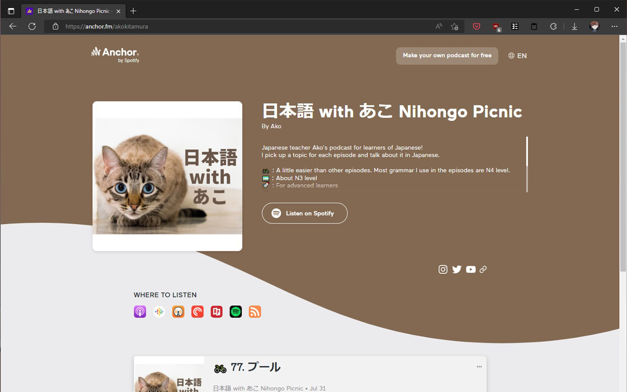Add this page to favorites

pyautogui.click(x=455, y=26)
